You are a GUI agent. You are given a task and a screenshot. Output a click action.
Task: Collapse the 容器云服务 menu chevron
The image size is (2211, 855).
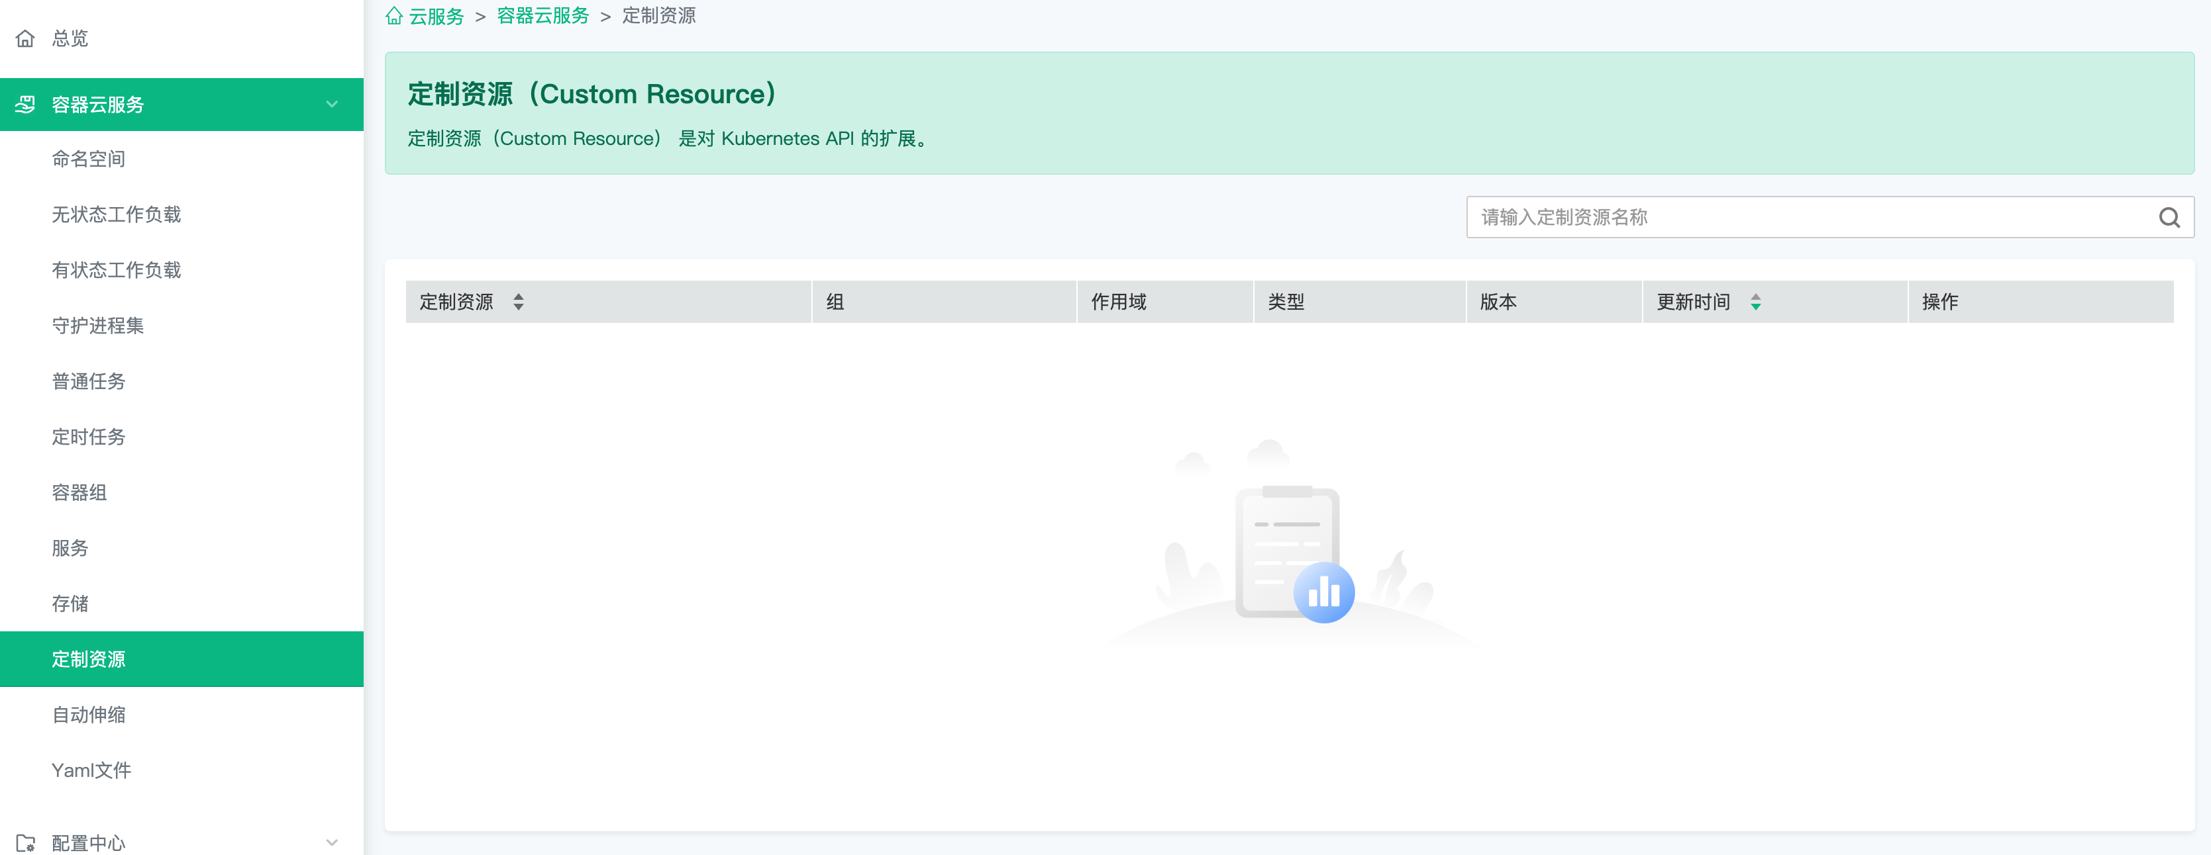pos(332,105)
